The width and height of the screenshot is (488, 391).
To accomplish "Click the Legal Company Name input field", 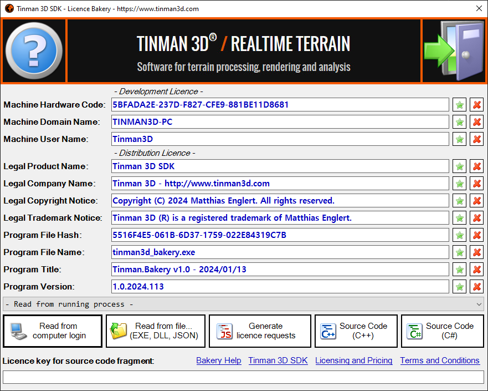I will coord(280,183).
